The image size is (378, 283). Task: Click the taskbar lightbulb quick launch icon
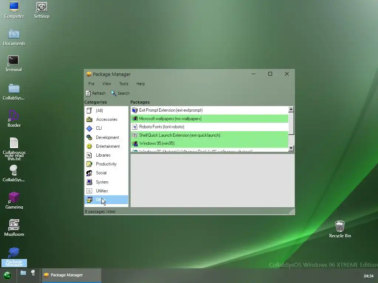tap(33, 273)
